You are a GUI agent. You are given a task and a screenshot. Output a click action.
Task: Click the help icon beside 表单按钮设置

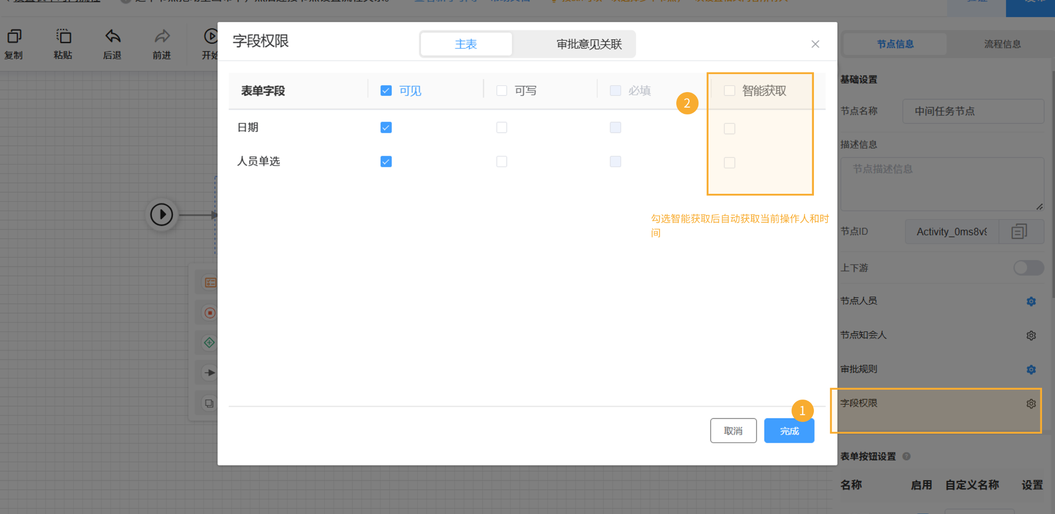pos(906,456)
